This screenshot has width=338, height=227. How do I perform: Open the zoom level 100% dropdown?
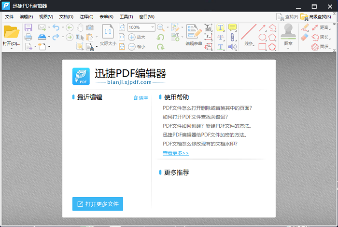click(153, 27)
